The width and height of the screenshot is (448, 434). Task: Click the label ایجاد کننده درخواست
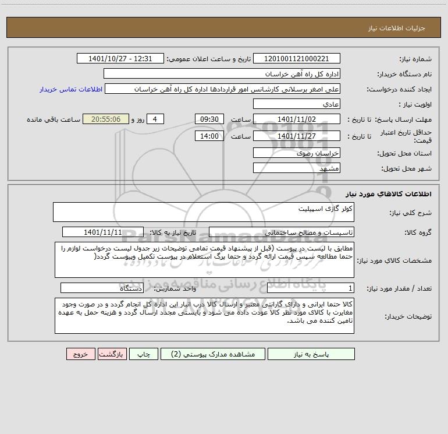pyautogui.click(x=399, y=90)
